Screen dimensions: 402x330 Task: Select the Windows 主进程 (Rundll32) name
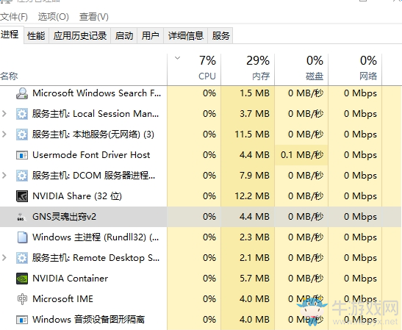click(x=96, y=237)
